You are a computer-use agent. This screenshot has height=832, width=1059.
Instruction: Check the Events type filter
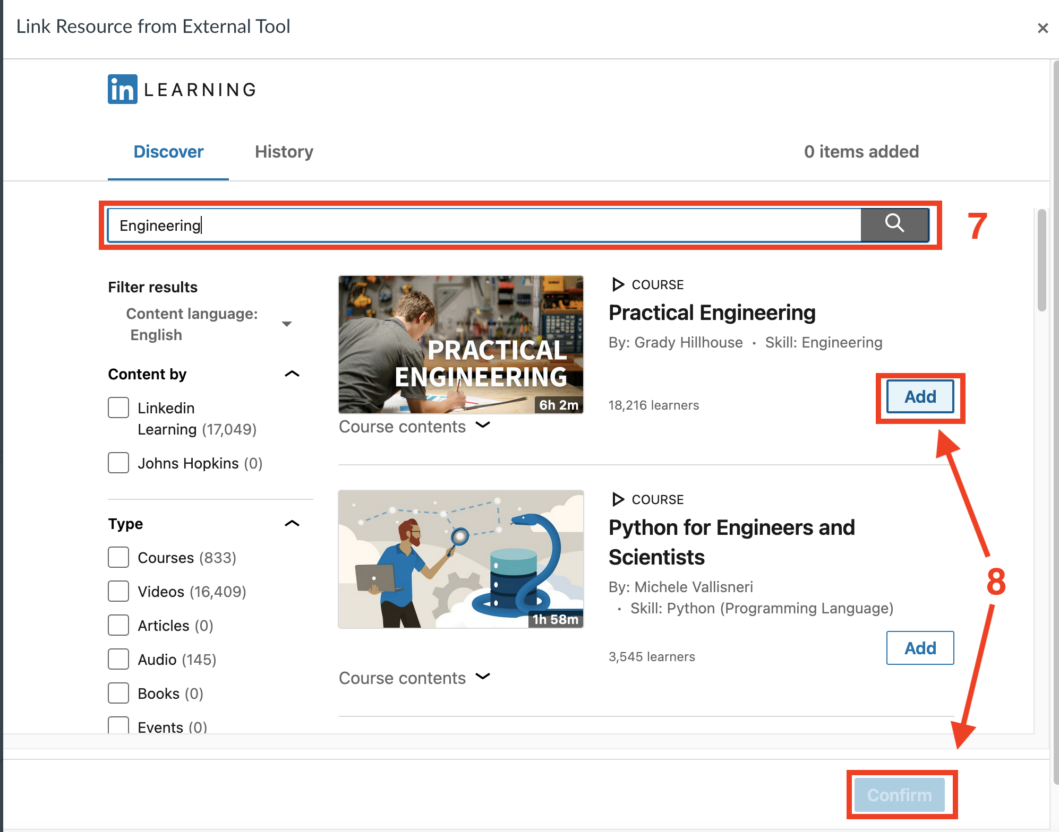tap(118, 725)
